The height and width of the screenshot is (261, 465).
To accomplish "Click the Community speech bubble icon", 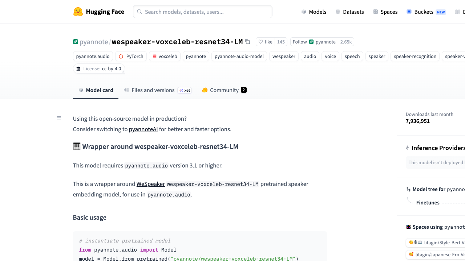I will pos(205,90).
